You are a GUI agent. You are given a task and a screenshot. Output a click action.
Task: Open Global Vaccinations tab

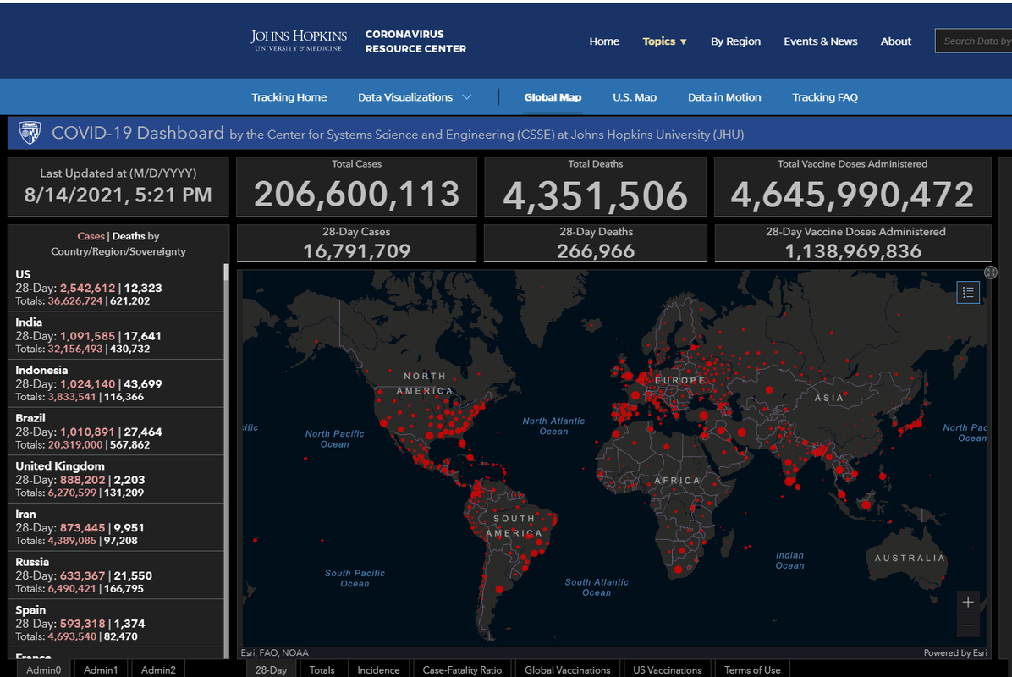[567, 670]
